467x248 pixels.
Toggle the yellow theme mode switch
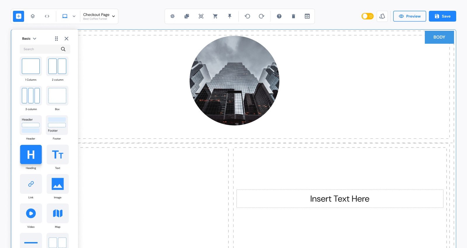[367, 16]
